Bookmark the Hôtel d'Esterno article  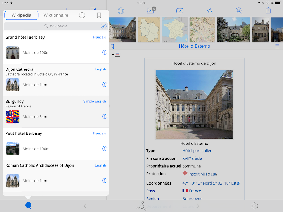click(x=112, y=47)
